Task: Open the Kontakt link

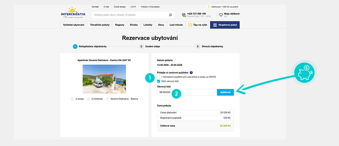Action: 95,7
